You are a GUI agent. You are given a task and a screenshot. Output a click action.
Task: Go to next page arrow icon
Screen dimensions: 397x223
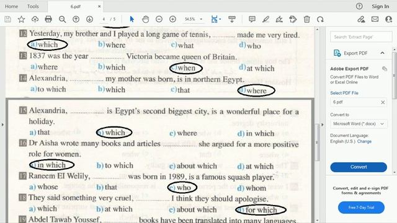coord(89,19)
